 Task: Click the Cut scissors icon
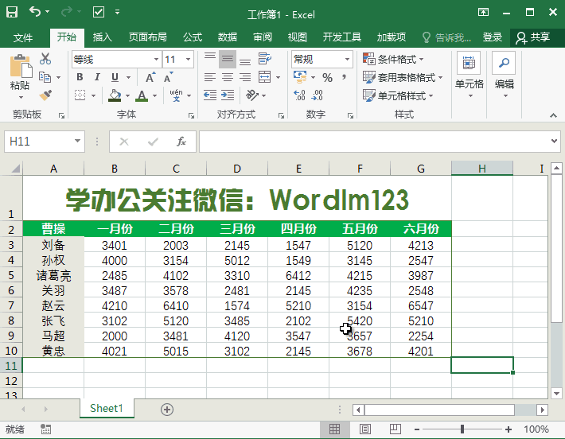pyautogui.click(x=45, y=59)
